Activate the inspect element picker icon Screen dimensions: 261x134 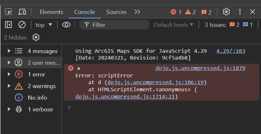[x=9, y=12]
